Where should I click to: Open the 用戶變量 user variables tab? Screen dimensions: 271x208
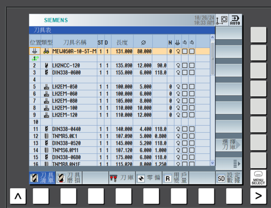click(175, 178)
